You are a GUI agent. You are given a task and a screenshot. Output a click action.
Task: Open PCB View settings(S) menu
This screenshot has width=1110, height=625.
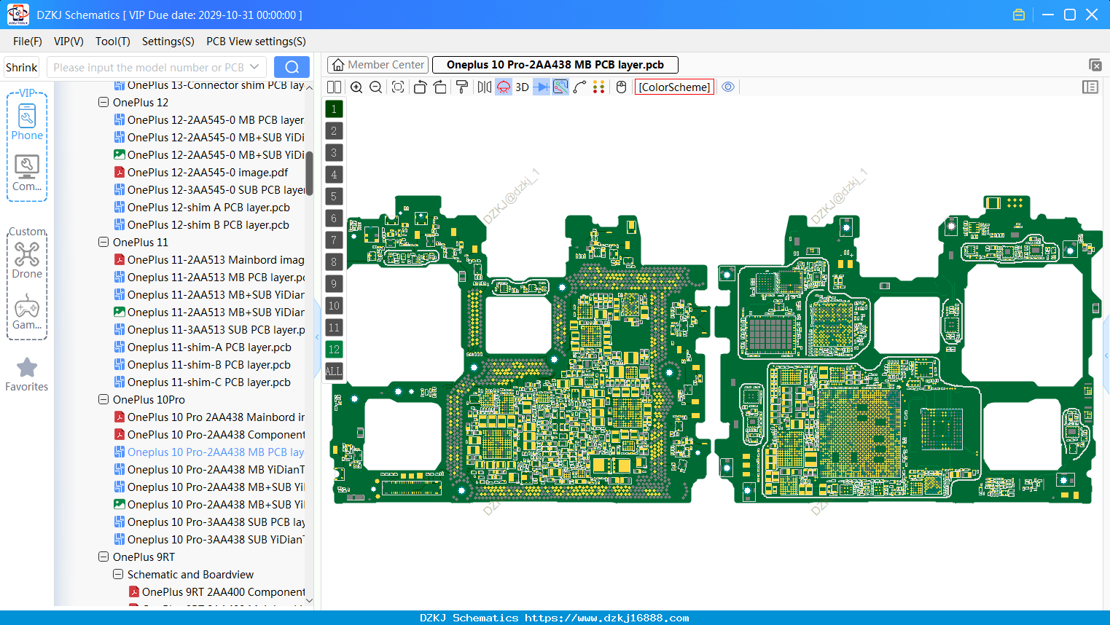(256, 42)
